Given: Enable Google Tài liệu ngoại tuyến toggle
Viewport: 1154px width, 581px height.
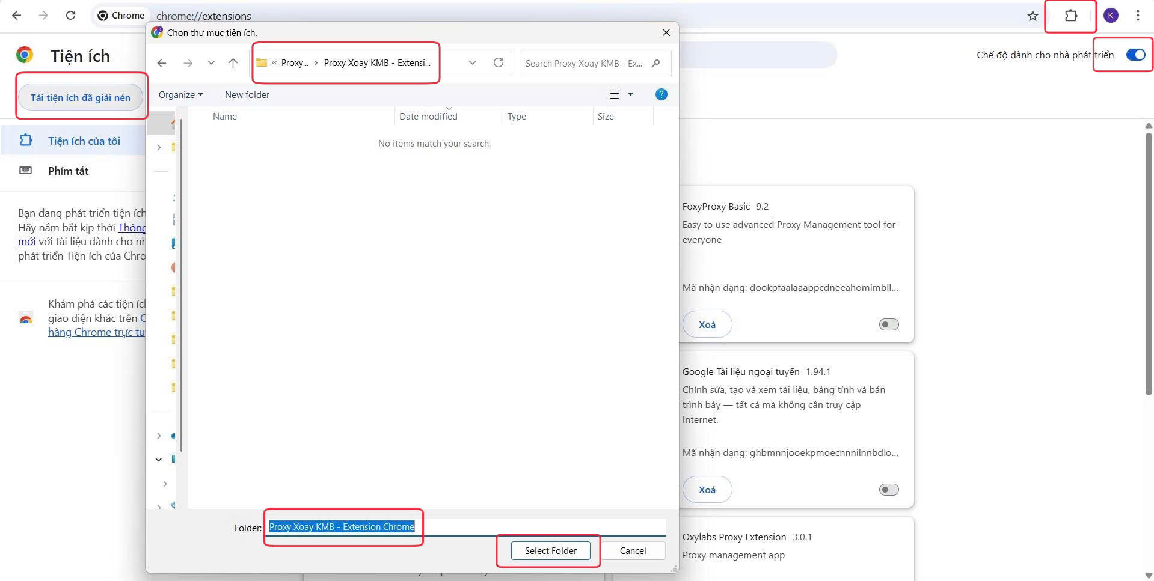Looking at the screenshot, I should pos(888,490).
